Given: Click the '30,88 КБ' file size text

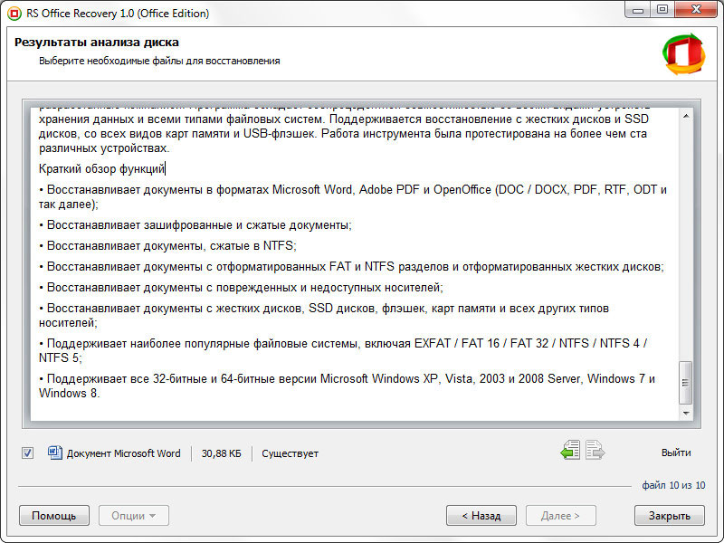Looking at the screenshot, I should point(221,453).
